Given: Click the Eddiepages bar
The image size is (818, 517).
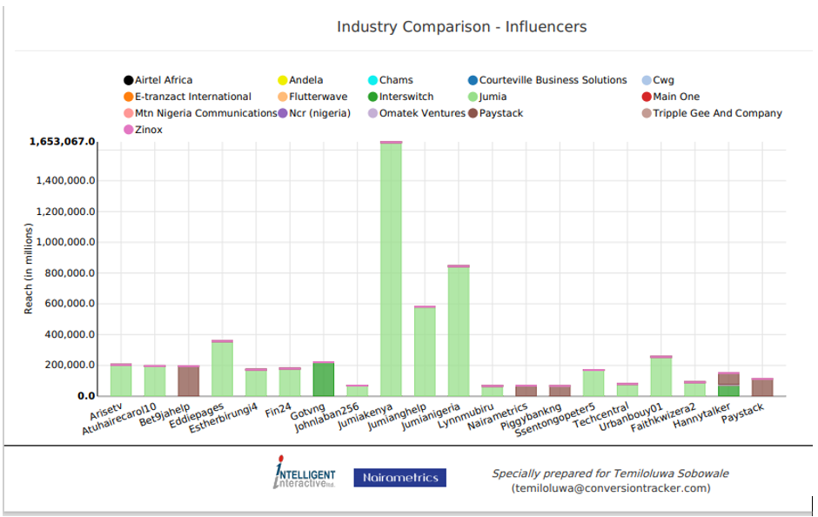Looking at the screenshot, I should pyautogui.click(x=222, y=368).
